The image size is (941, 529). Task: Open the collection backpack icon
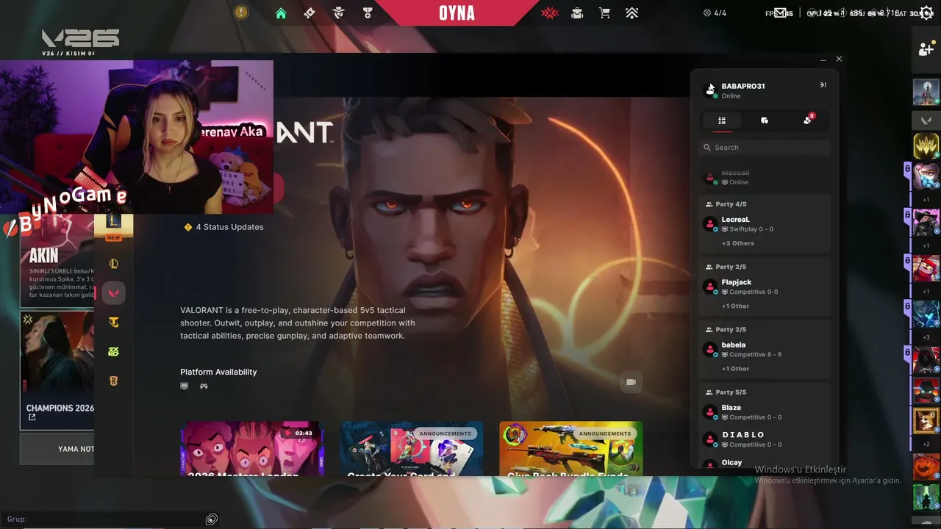[x=577, y=12]
